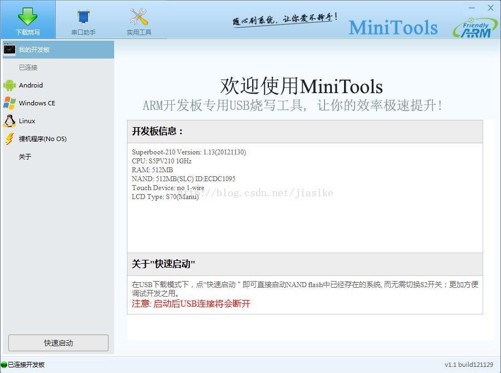Click the CPU: S5PV210 1GHz line
Image resolution: width=501 pixels, height=373 pixels.
161,161
